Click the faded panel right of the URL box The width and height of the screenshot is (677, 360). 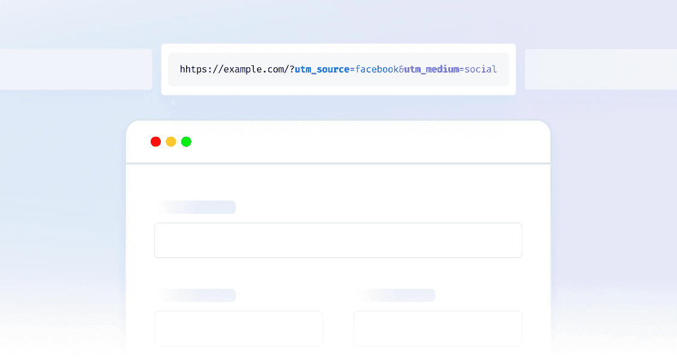[600, 69]
